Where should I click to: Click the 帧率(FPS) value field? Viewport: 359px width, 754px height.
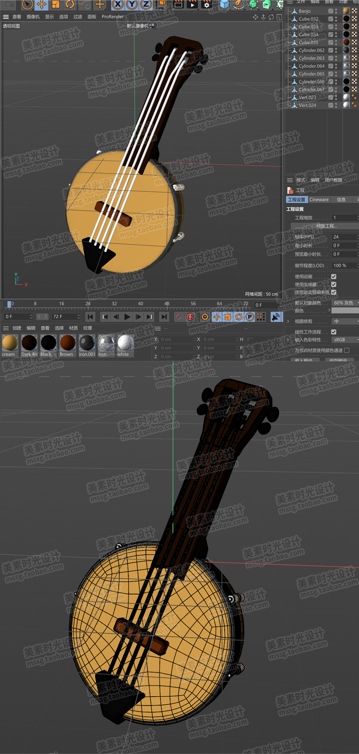click(x=345, y=237)
